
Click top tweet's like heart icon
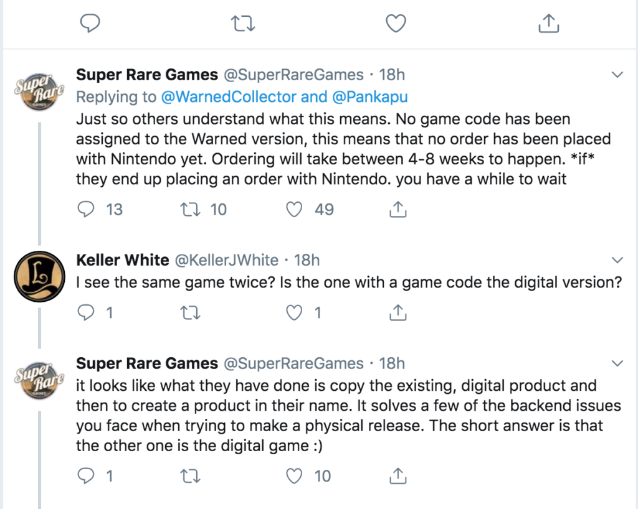[x=396, y=24]
